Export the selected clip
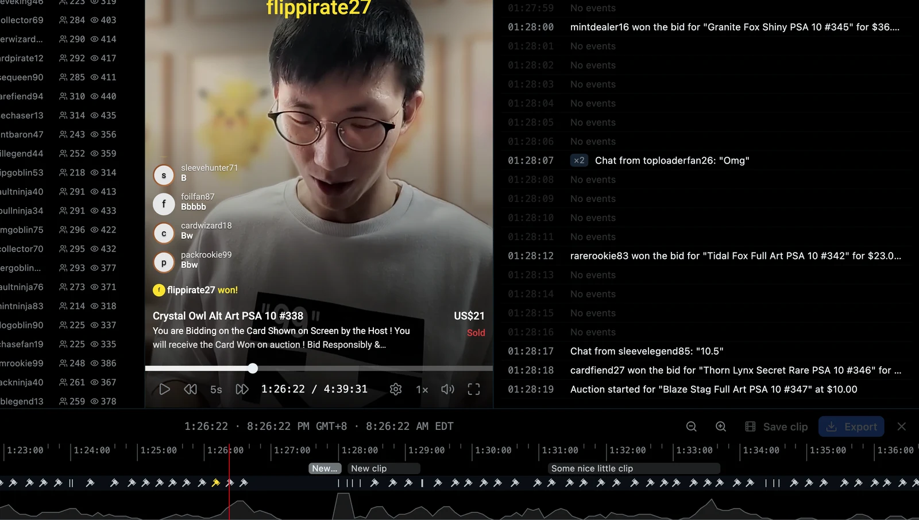The image size is (919, 520). tap(851, 426)
